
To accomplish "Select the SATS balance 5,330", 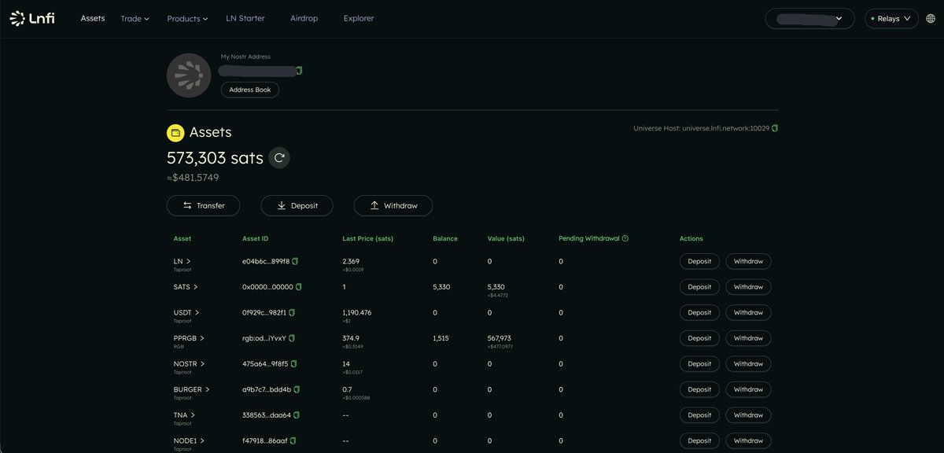I will (441, 287).
